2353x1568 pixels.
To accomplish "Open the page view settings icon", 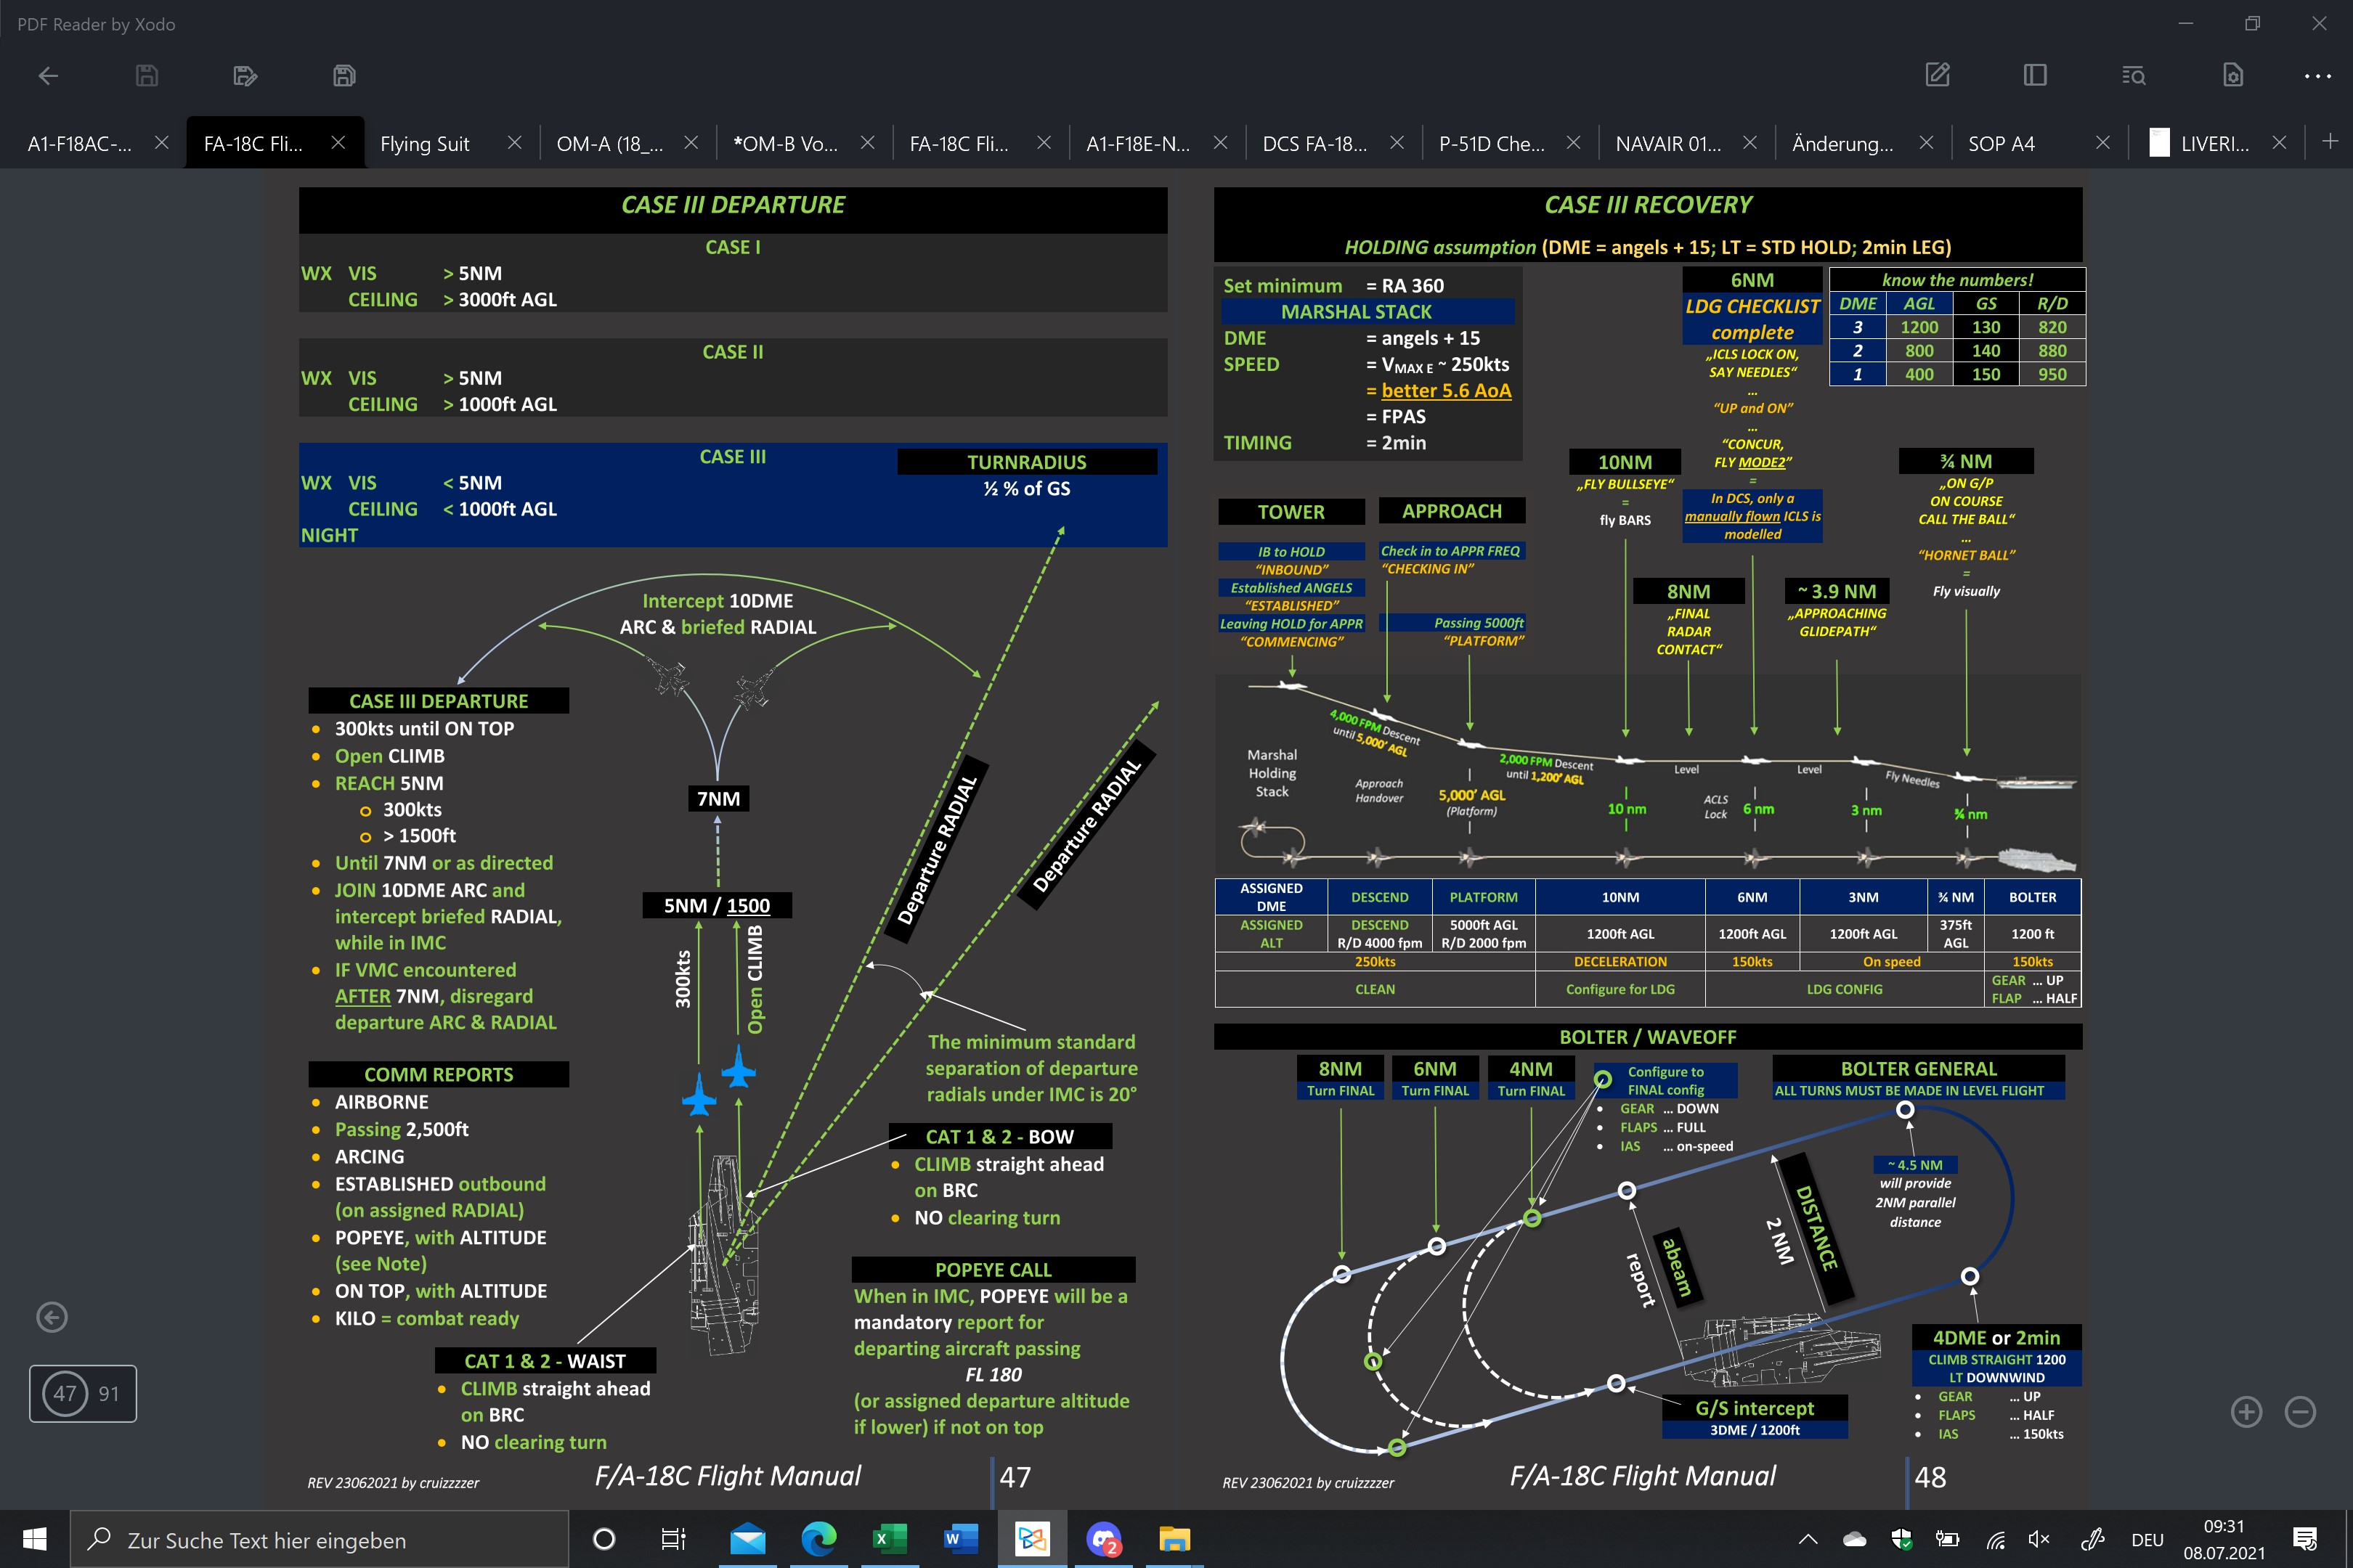I will pos(2233,75).
